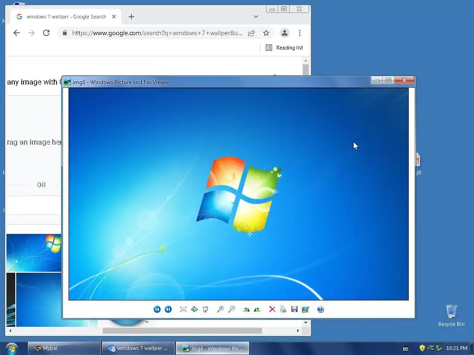Switch to 'windows 7 wallper' taskbar button
Viewport: 474px width, 355px height.
(138, 349)
